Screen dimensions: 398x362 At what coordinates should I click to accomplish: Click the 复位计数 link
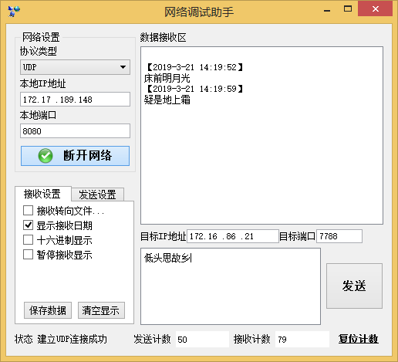tap(358, 339)
